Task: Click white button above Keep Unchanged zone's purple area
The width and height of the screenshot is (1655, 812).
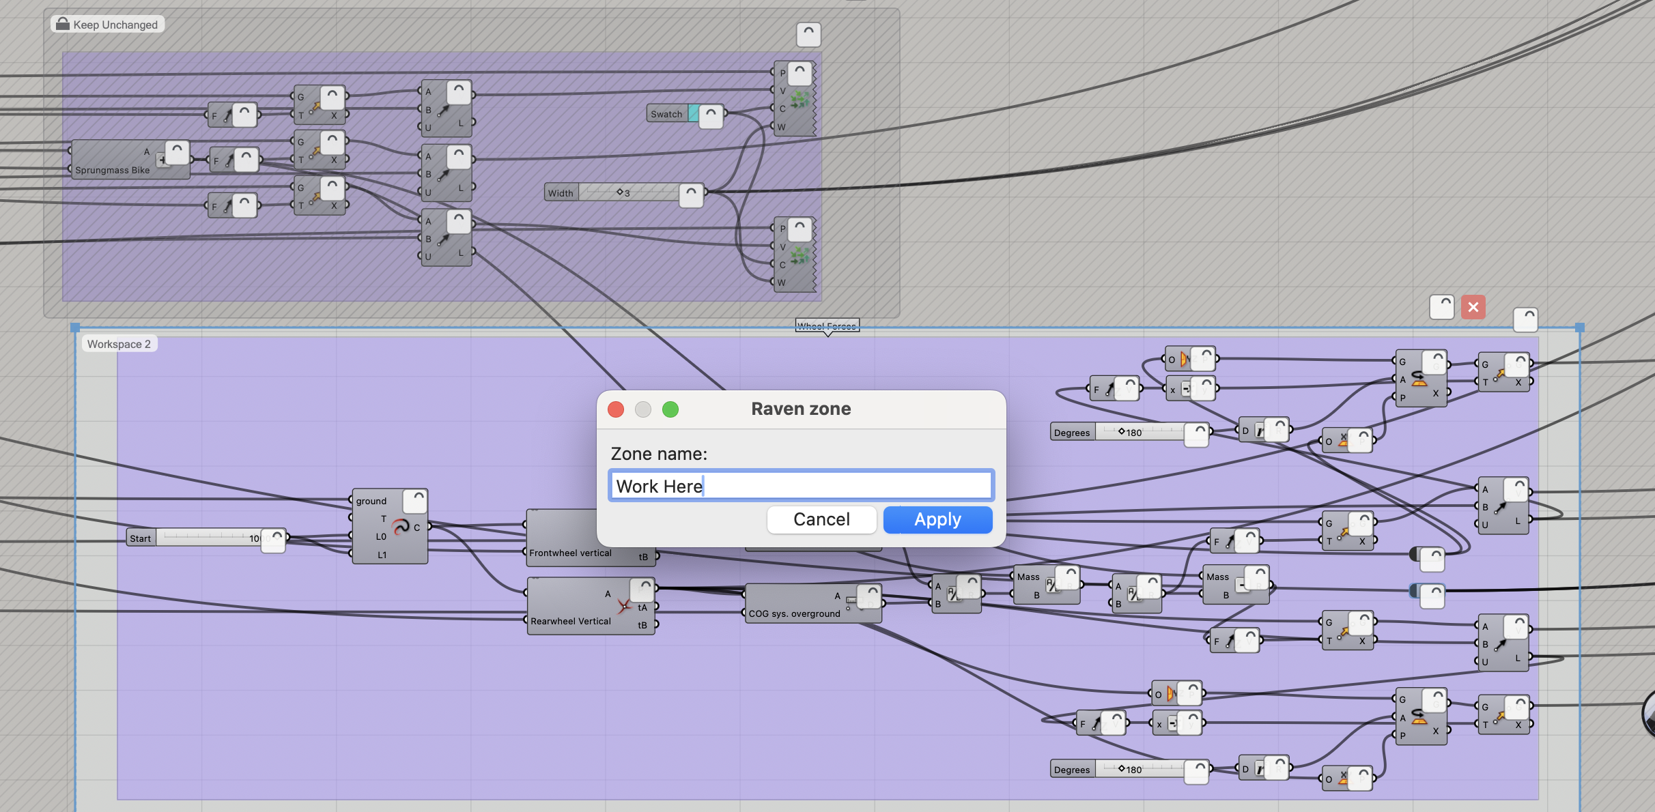Action: click(x=808, y=34)
